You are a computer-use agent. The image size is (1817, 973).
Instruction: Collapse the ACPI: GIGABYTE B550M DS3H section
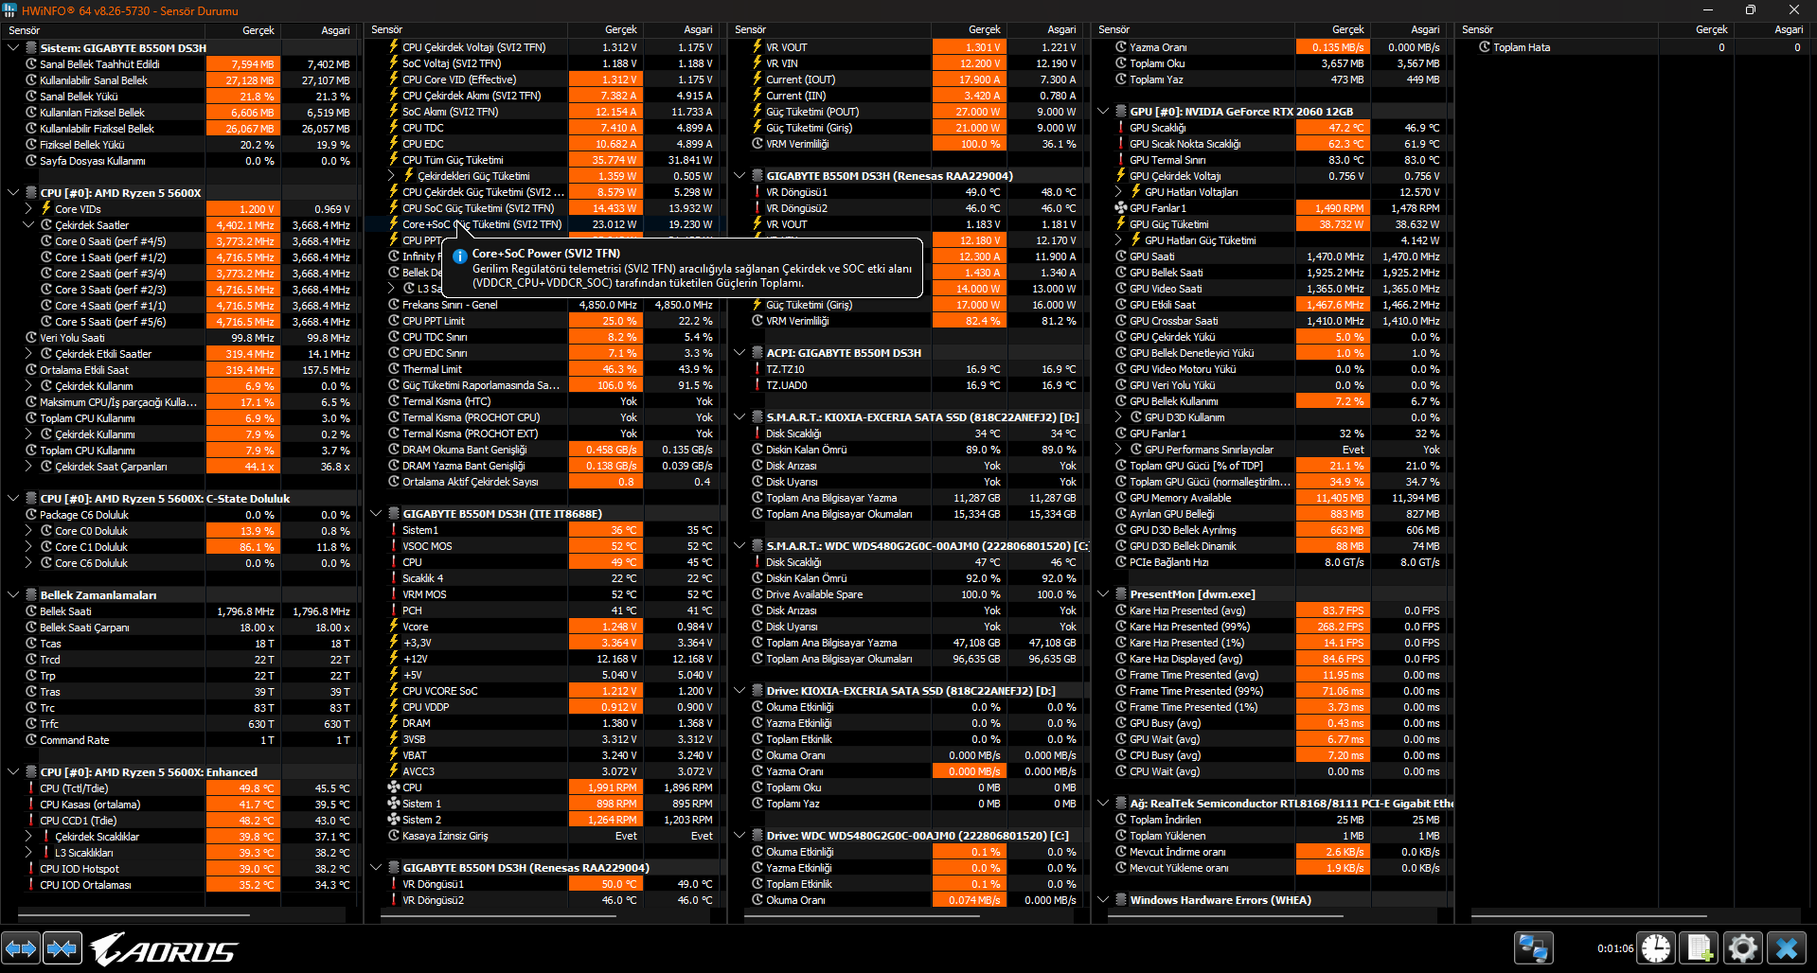point(739,353)
